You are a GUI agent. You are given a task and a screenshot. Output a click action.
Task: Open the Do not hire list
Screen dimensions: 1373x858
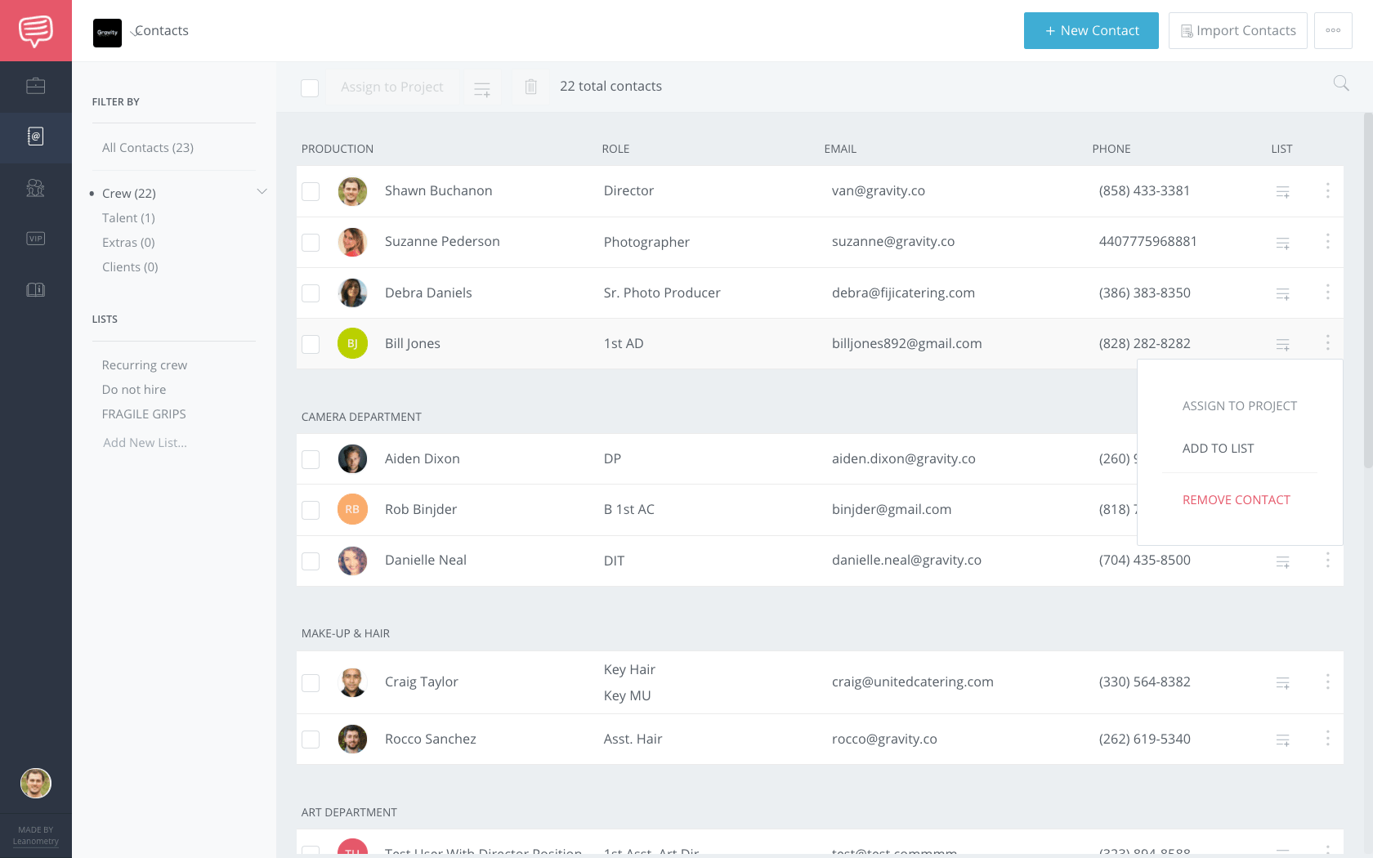(x=134, y=390)
